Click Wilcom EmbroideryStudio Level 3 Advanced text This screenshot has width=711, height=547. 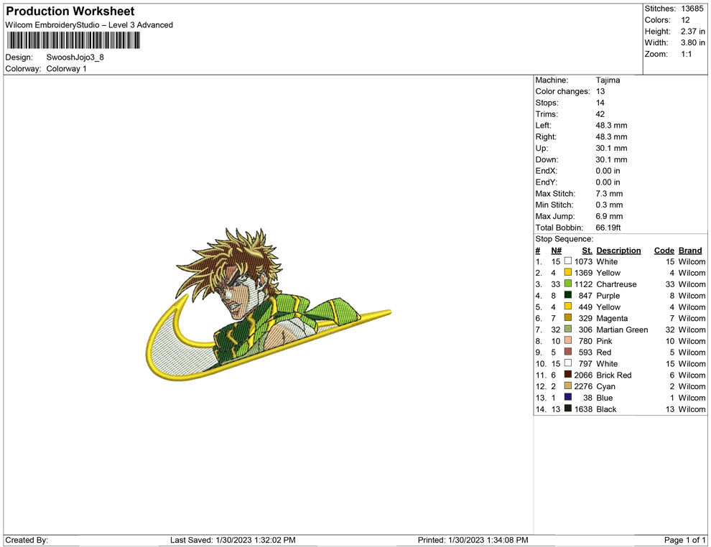pyautogui.click(x=89, y=25)
